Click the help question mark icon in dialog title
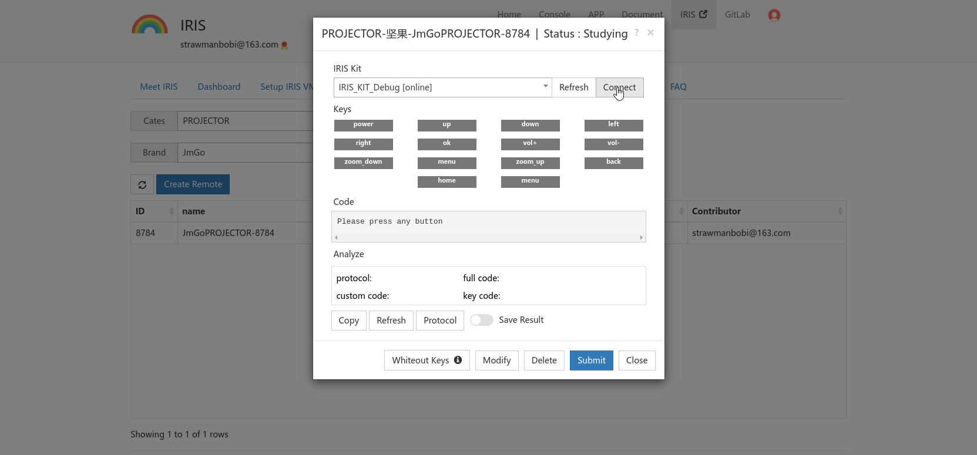The height and width of the screenshot is (455, 977). point(636,33)
